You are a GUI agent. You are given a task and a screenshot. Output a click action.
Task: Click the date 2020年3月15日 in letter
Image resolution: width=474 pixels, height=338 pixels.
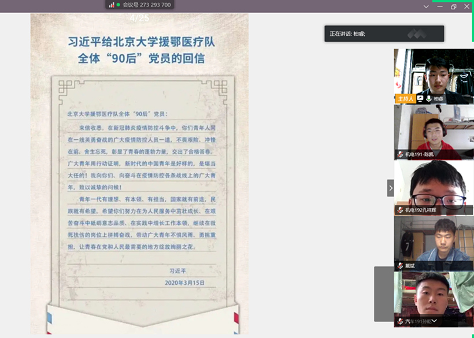(185, 283)
